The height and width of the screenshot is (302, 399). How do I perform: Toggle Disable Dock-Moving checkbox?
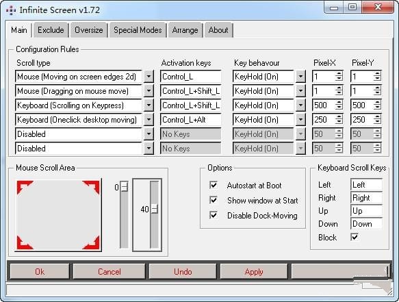(x=214, y=215)
